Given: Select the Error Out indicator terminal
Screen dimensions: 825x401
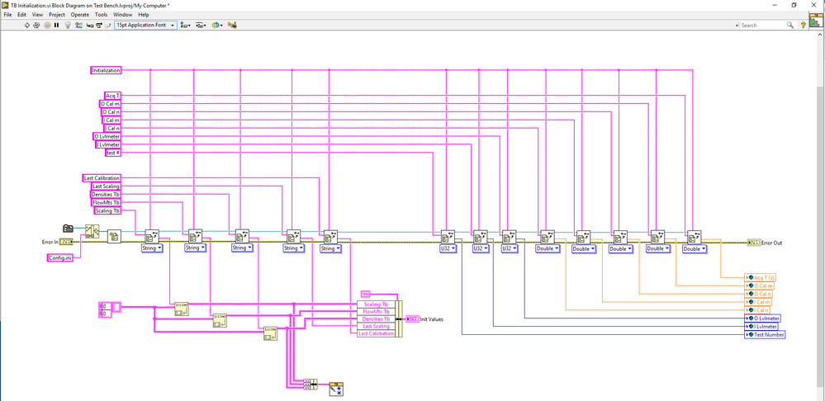Looking at the screenshot, I should click(753, 243).
